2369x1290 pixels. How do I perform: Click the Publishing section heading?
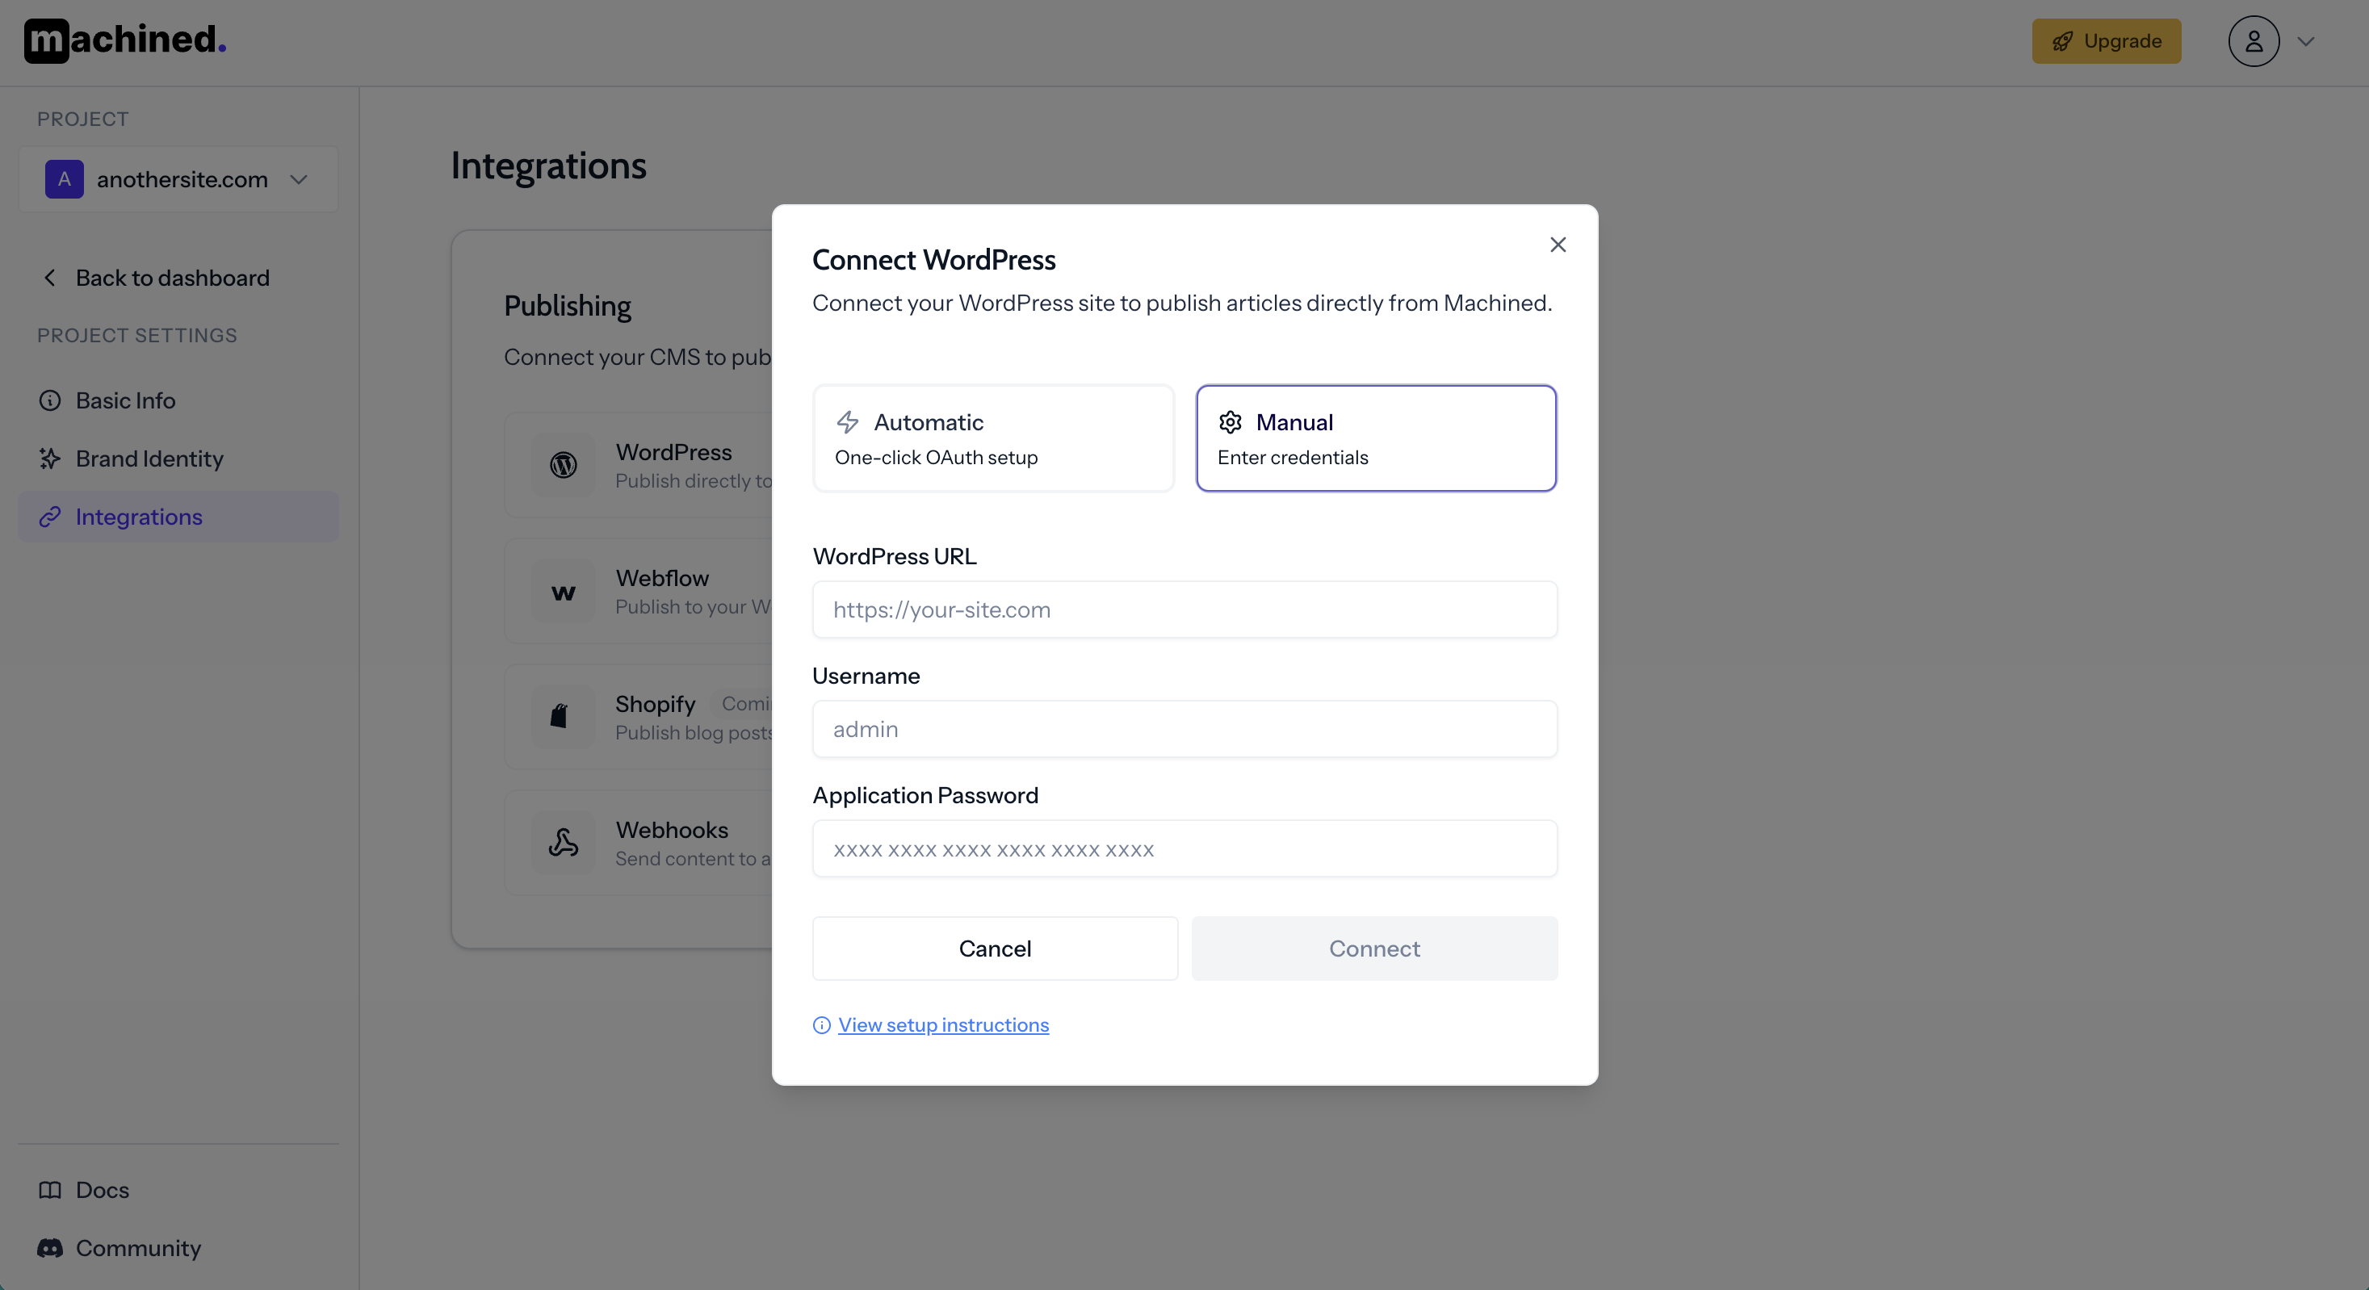[x=568, y=306]
